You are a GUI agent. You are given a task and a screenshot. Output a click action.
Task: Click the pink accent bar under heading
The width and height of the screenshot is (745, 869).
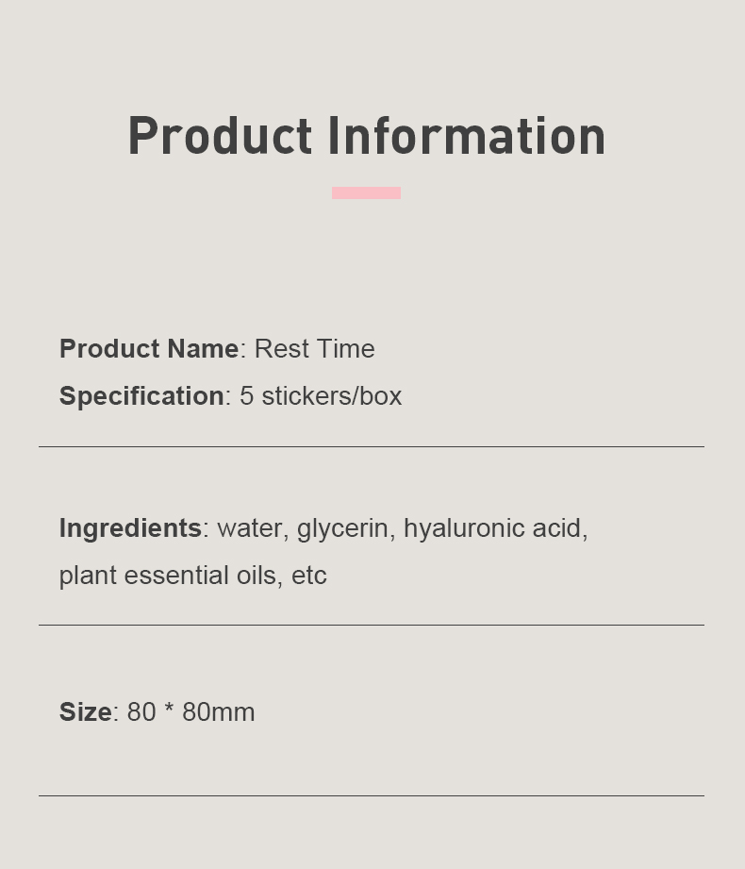coord(366,192)
